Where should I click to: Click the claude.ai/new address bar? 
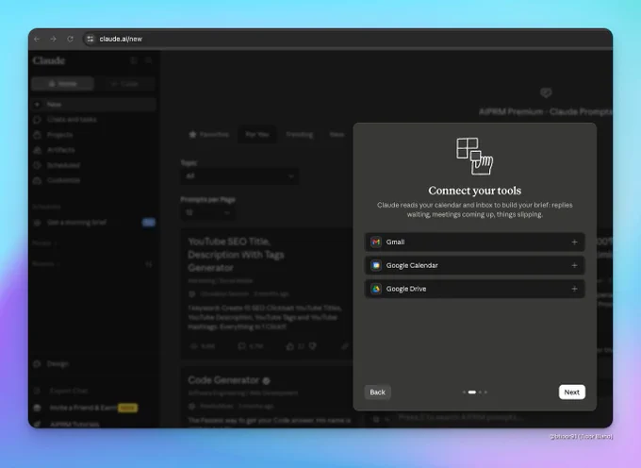coord(121,39)
